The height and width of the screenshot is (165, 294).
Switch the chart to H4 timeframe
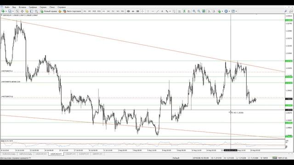click(x=108, y=11)
